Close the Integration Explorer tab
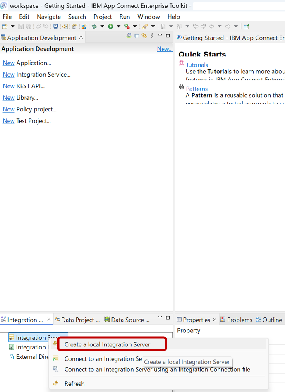Screen dimensions: 285x392 point(49,320)
